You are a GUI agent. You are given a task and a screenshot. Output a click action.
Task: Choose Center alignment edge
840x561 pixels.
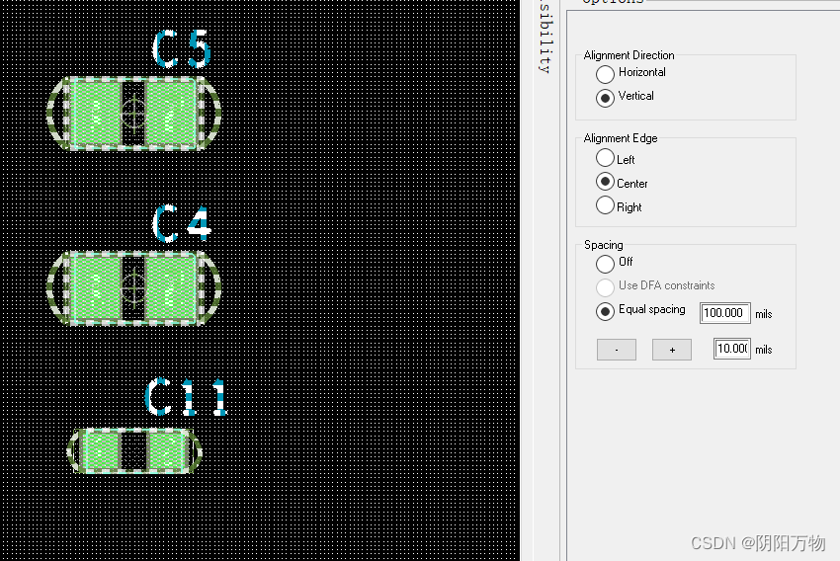(x=605, y=182)
